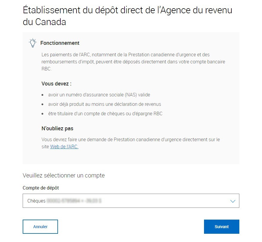Screen dimensions: 262x242
Task: Click the lightbulb icon beside Fonctionnement
Action: coord(33,43)
